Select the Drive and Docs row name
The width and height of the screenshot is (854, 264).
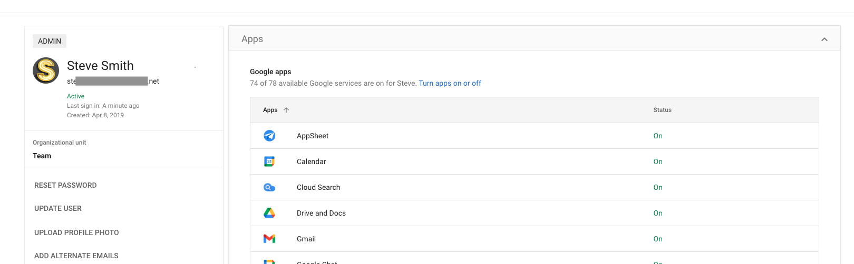click(321, 213)
